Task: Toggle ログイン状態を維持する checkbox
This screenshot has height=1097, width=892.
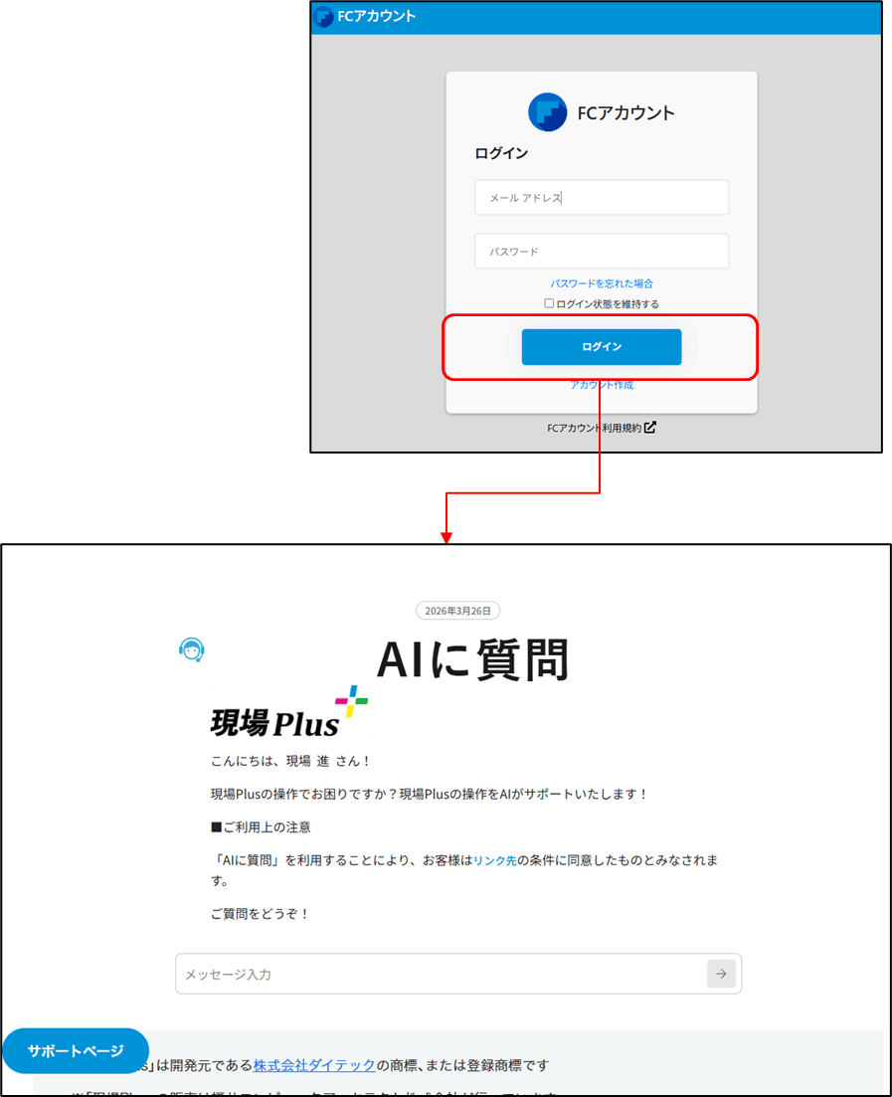Action: [549, 303]
